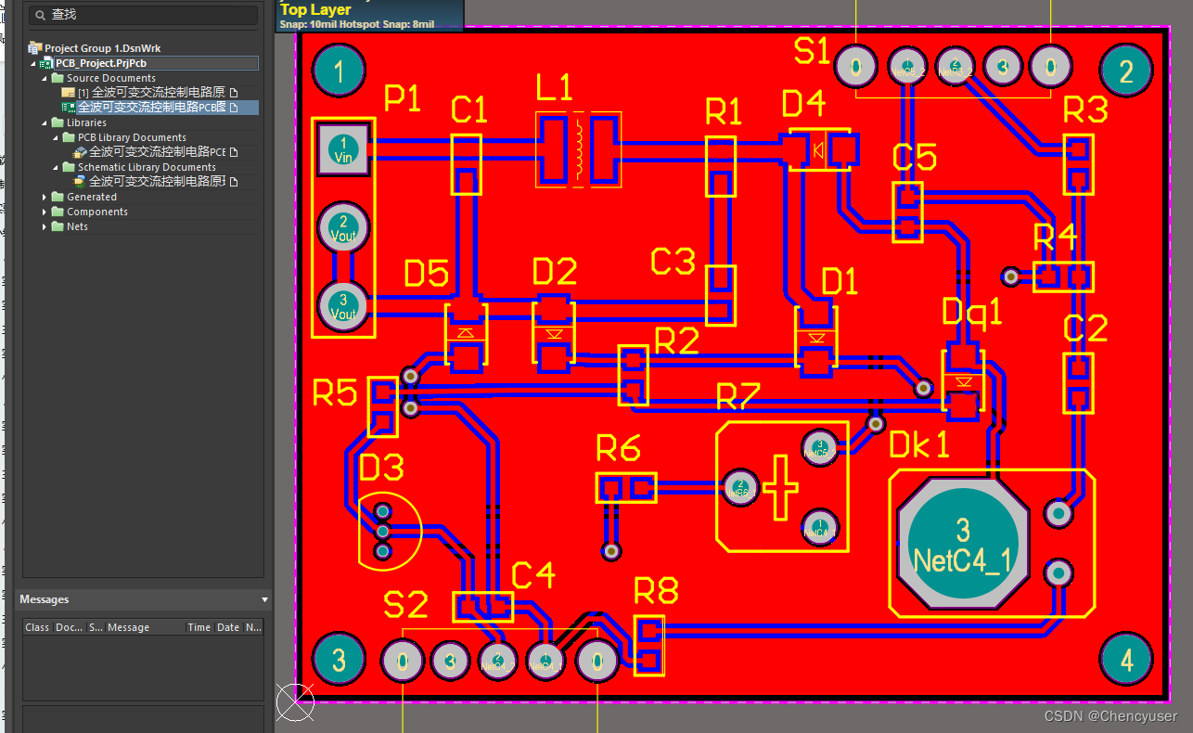Viewport: 1193px width, 733px height.
Task: Click the D4 designator text
Action: point(803,103)
